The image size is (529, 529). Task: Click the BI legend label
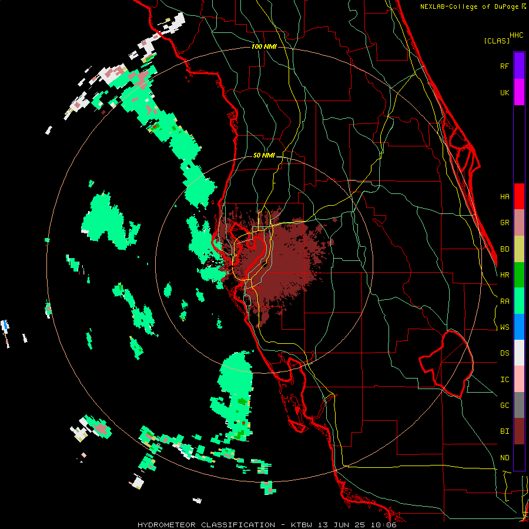click(505, 431)
